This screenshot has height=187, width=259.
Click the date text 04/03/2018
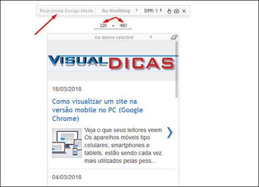point(67,177)
